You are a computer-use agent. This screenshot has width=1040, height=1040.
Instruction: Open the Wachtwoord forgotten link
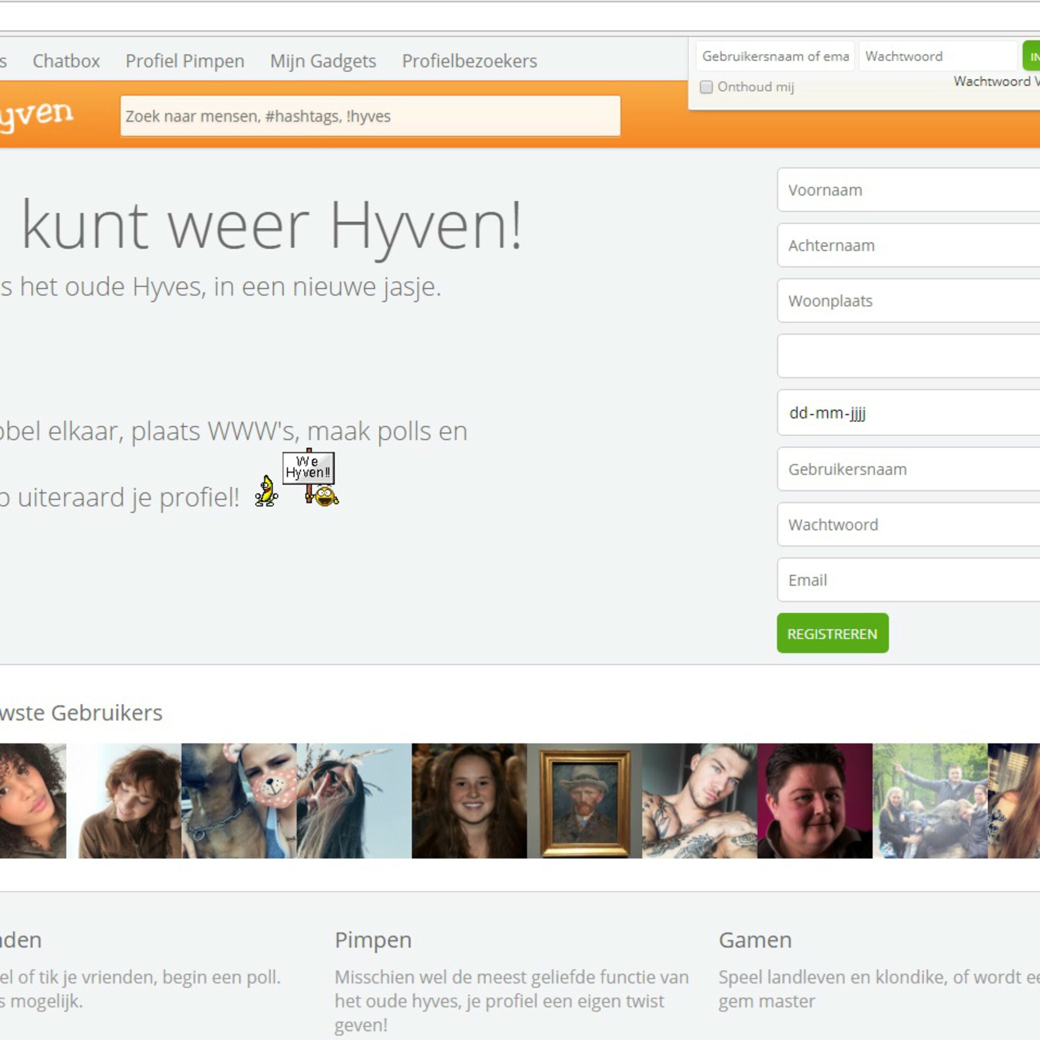pyautogui.click(x=996, y=81)
